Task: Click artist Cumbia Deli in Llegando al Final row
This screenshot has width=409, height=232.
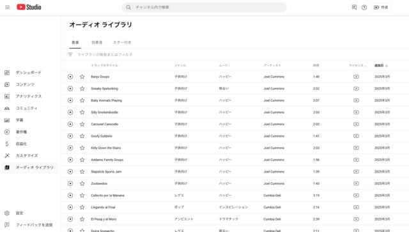Action: (272, 207)
